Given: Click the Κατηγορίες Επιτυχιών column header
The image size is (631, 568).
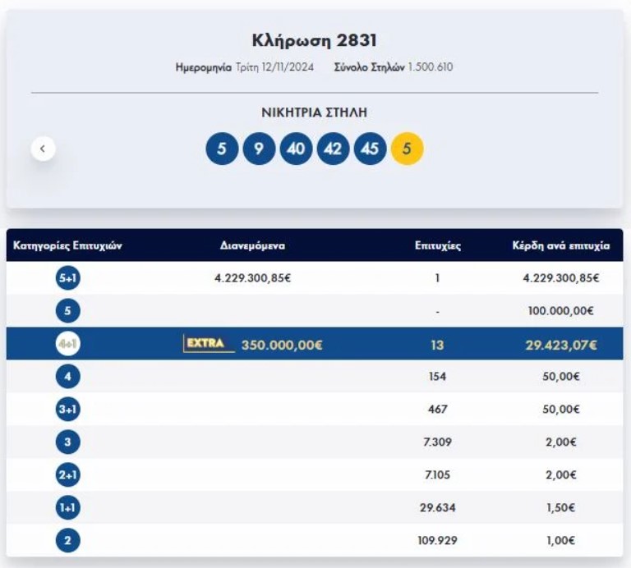Looking at the screenshot, I should click(68, 245).
